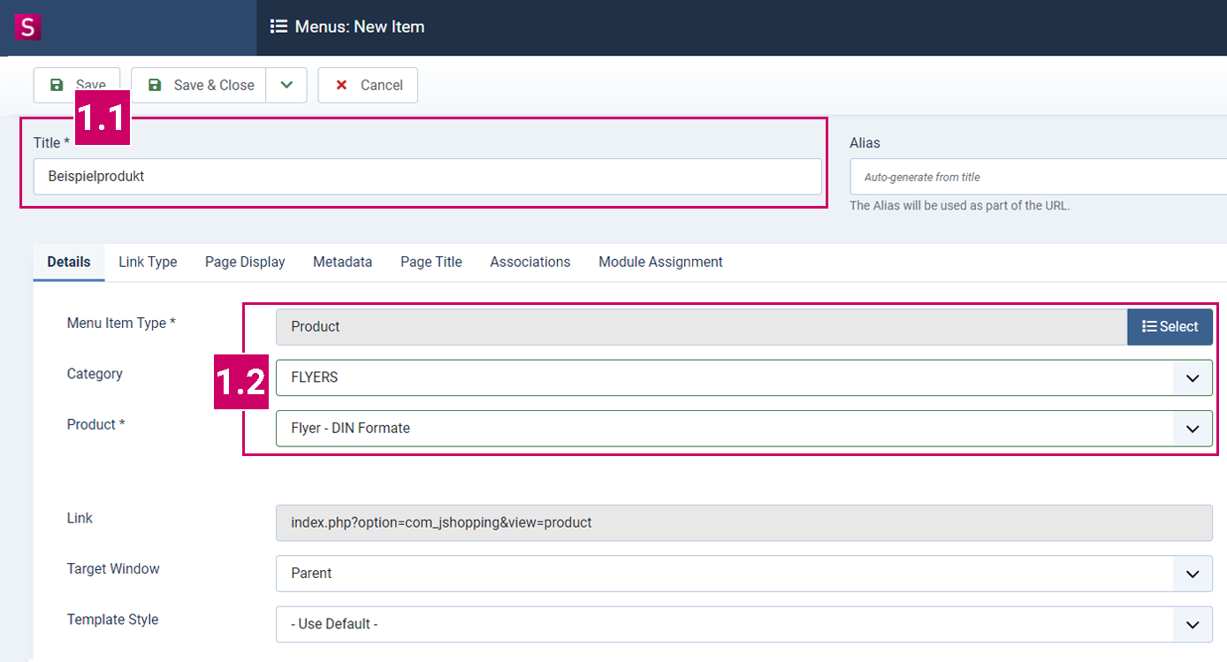Viewport: 1227px width, 662px height.
Task: Click the Link field index.php URL
Action: (744, 522)
